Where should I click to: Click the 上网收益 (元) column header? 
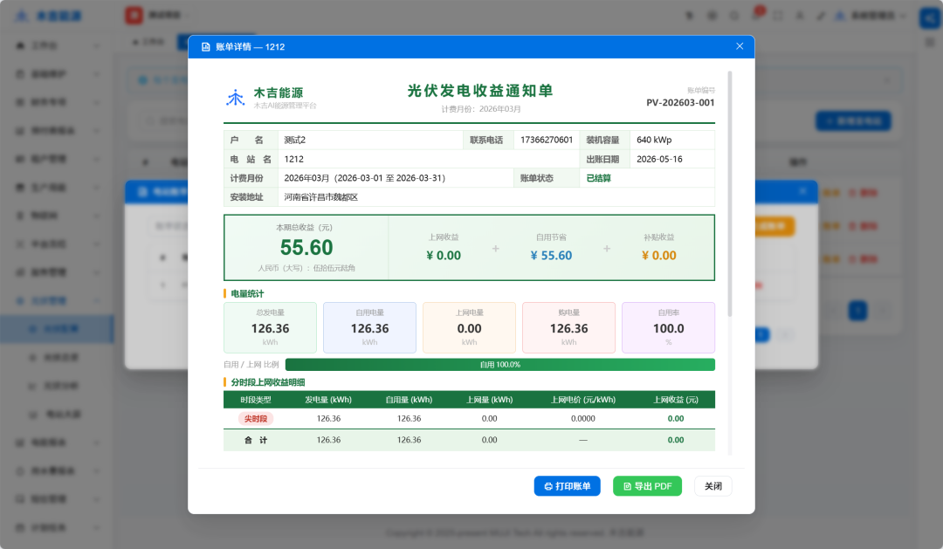[675, 400]
